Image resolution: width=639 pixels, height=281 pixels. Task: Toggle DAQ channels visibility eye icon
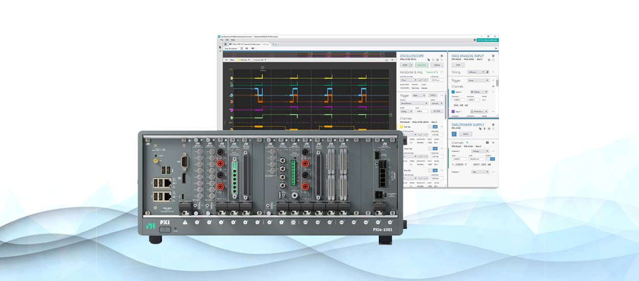(493, 86)
